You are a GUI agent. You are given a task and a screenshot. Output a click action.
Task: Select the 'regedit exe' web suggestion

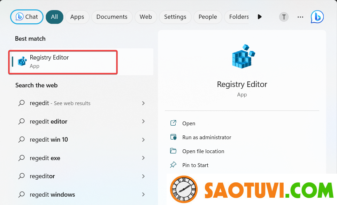point(81,158)
